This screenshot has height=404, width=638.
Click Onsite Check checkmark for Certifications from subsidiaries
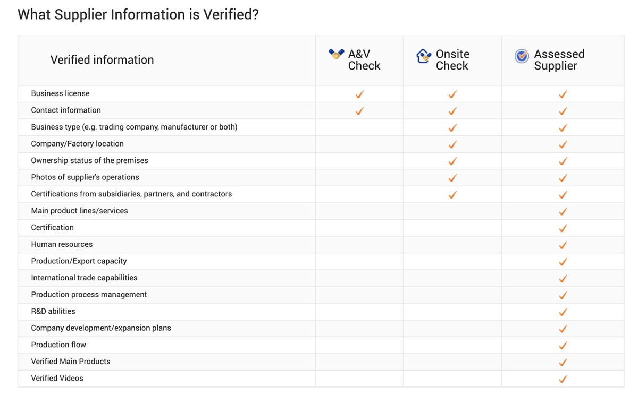coord(452,195)
